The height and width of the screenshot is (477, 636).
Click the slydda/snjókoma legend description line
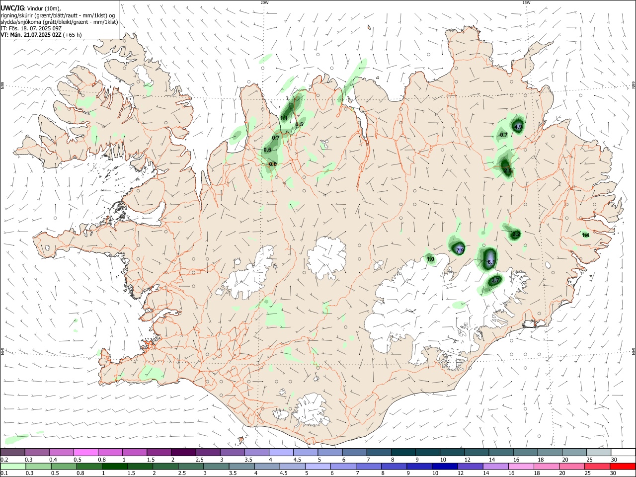tap(59, 22)
